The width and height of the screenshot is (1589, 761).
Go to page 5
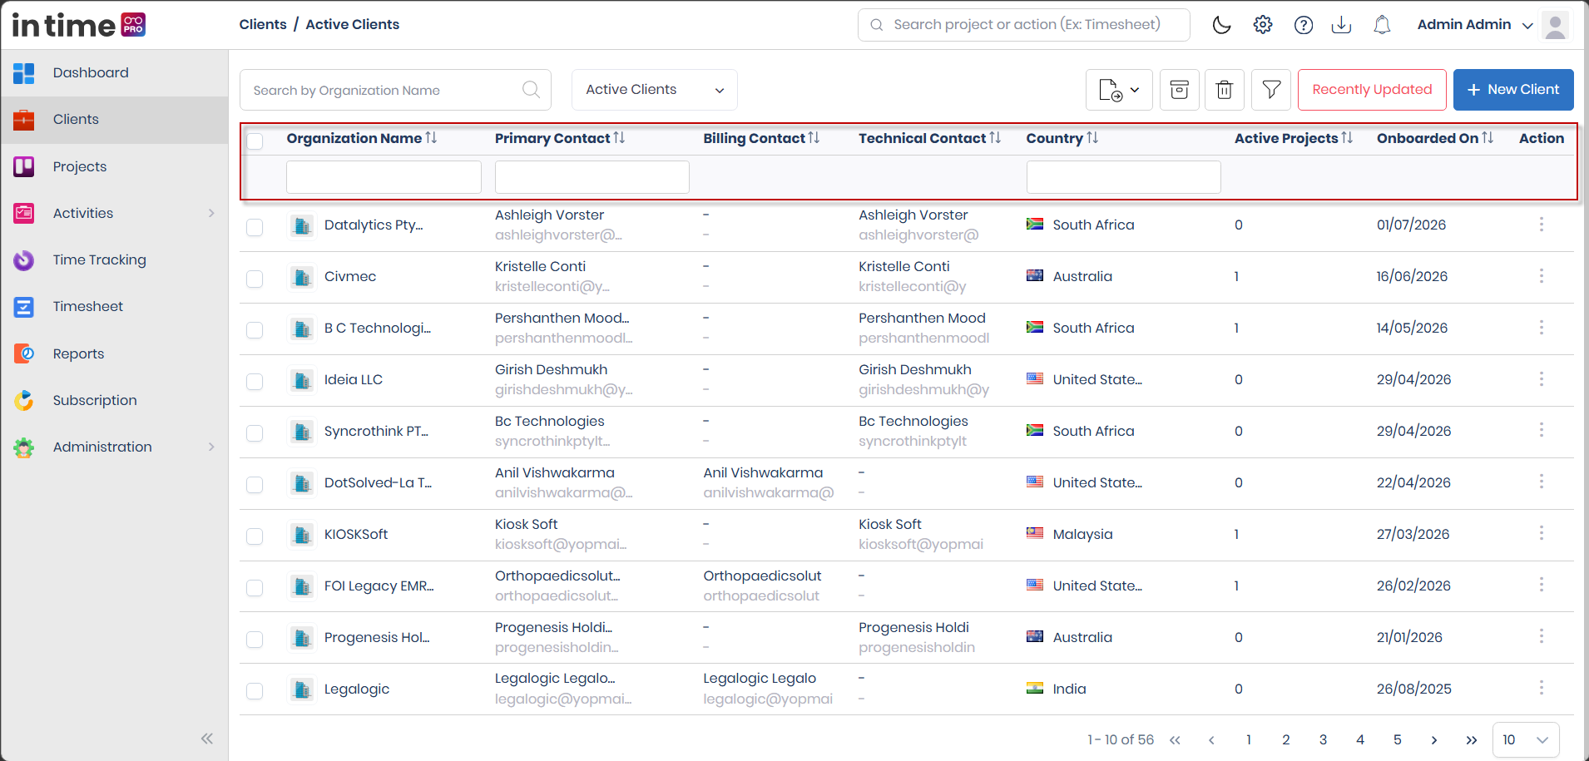pyautogui.click(x=1398, y=739)
